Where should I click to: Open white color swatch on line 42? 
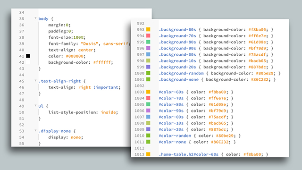coord(28,62)
